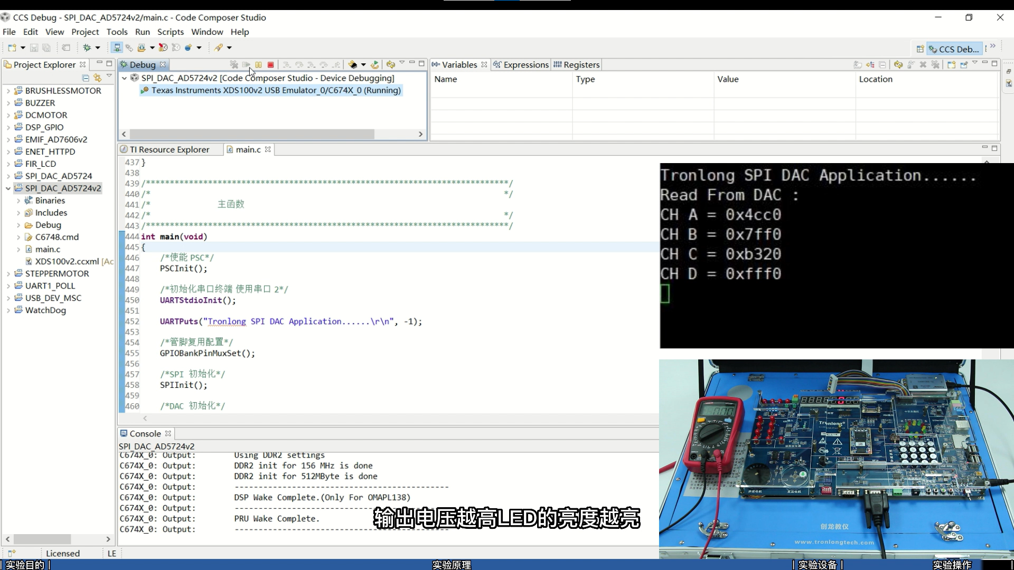Viewport: 1014px width, 570px height.
Task: Click the Load Program toolbar icon
Action: point(142,47)
